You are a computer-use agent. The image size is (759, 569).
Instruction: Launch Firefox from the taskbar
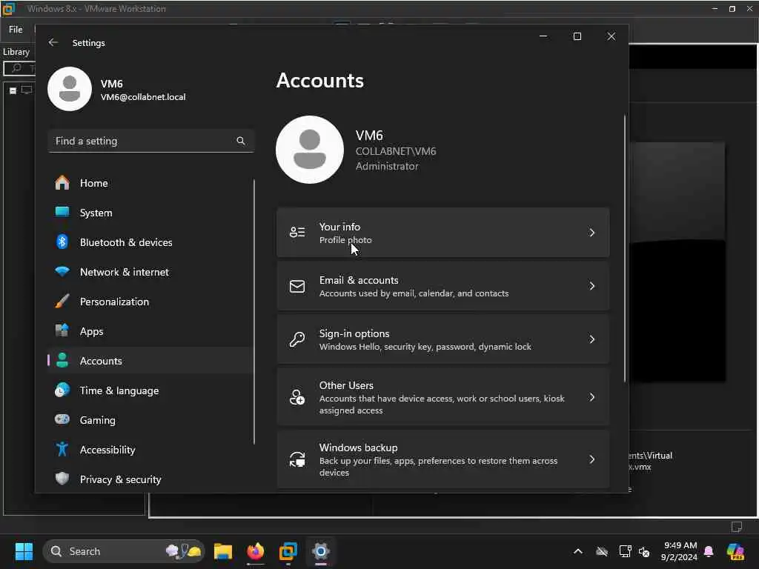(256, 551)
